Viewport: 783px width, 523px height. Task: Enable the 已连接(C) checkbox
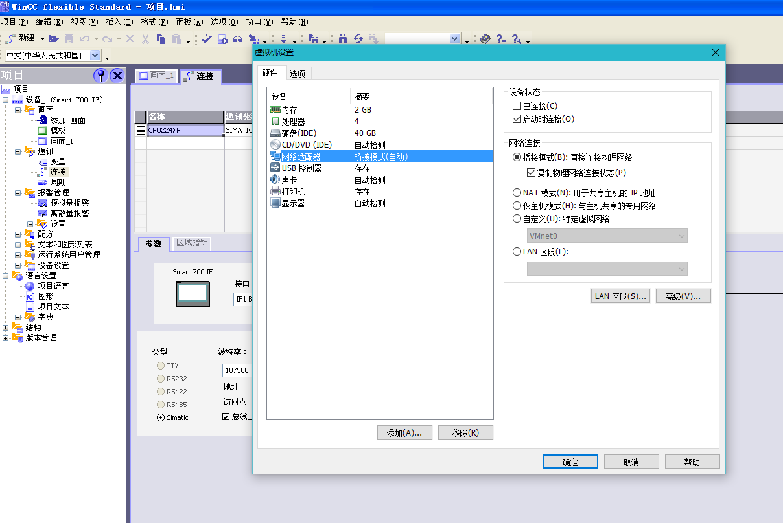click(x=517, y=106)
